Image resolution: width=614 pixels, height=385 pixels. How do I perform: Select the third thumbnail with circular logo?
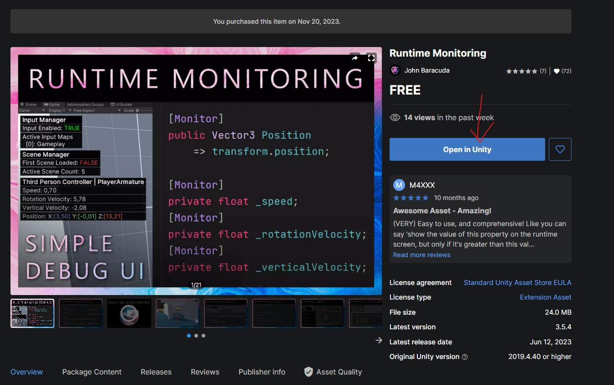(129, 313)
